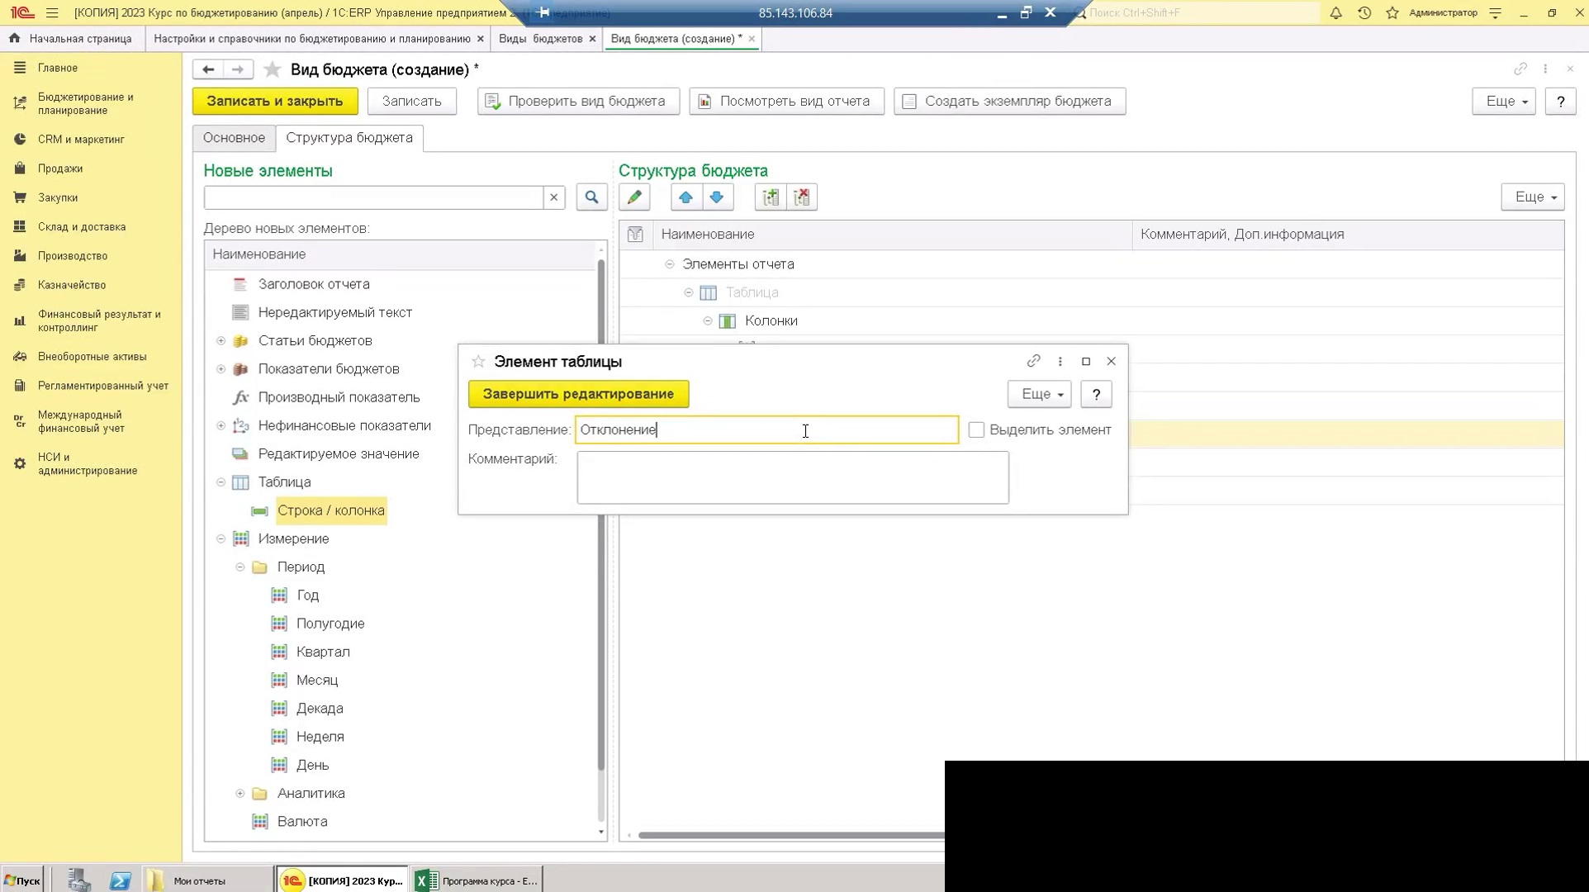Open the Еще dropdown above structure table
1589x892 pixels.
click(x=1533, y=197)
